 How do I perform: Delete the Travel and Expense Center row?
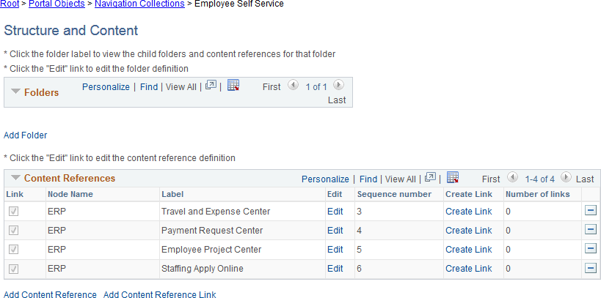590,211
